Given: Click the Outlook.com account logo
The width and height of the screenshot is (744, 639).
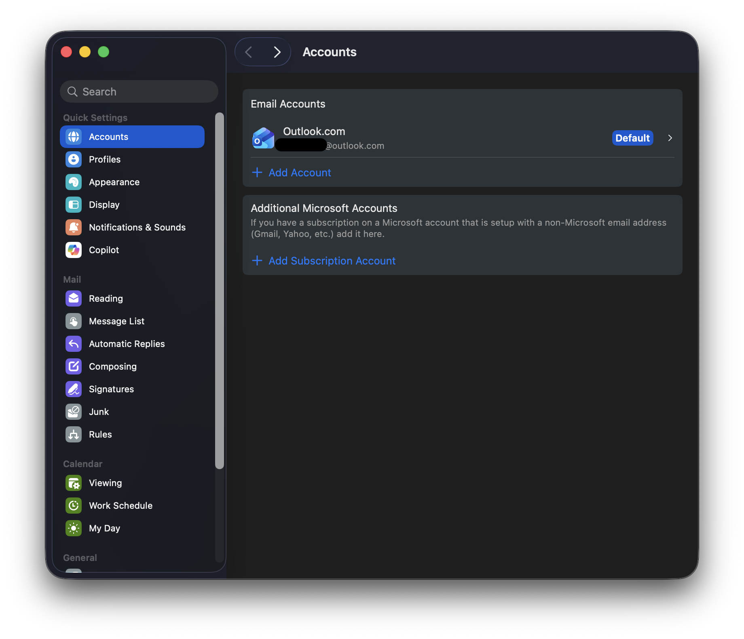Looking at the screenshot, I should (263, 138).
